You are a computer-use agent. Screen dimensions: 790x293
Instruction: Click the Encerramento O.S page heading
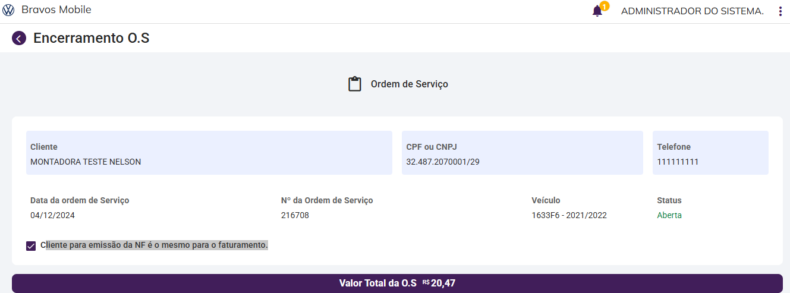92,39
